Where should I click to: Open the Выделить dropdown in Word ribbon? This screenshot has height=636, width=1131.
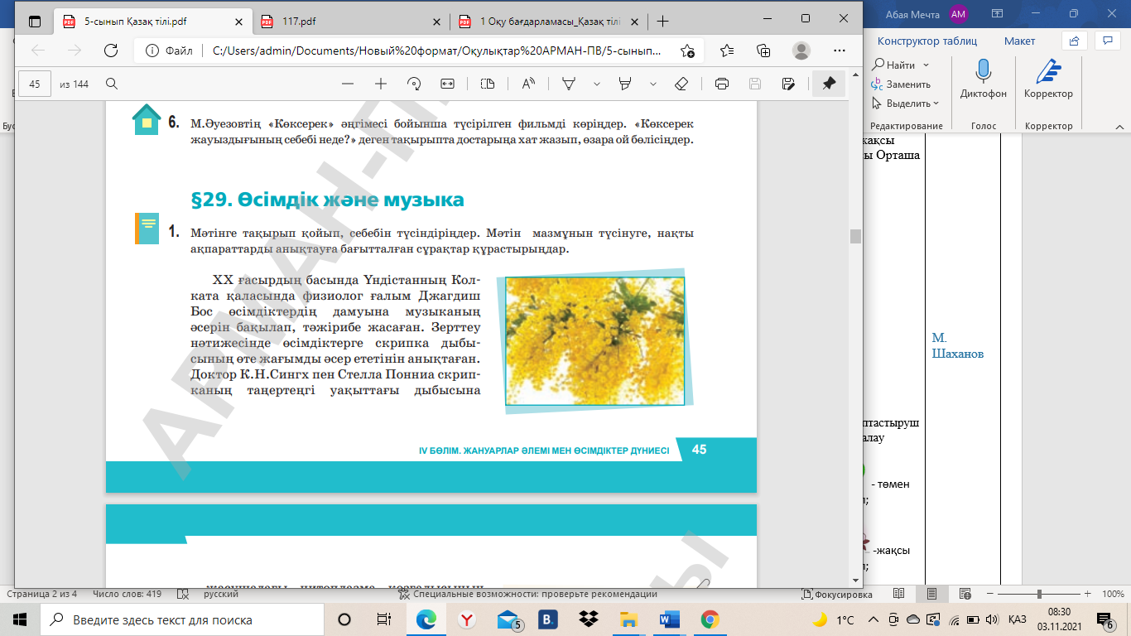point(907,104)
